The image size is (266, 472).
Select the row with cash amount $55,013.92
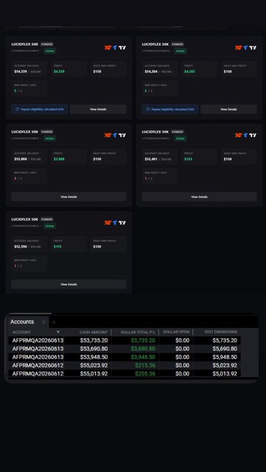click(x=124, y=373)
